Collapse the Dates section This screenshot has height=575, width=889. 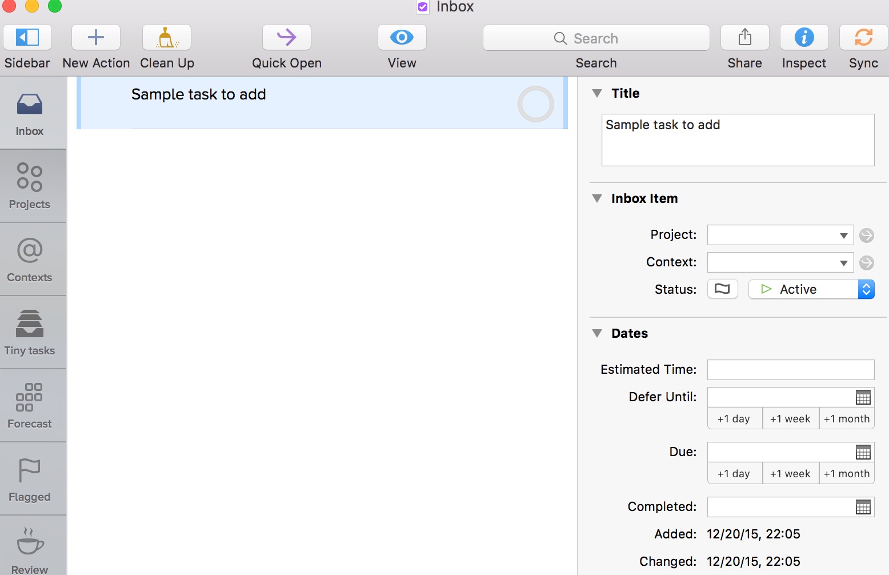coord(597,333)
